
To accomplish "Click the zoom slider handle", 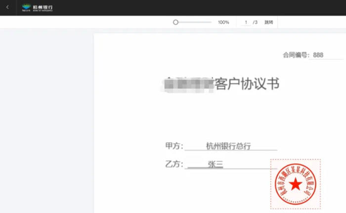I will [175, 22].
